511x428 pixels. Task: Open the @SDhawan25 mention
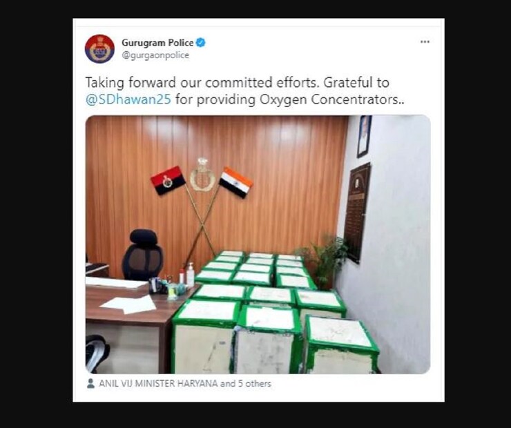[128, 99]
